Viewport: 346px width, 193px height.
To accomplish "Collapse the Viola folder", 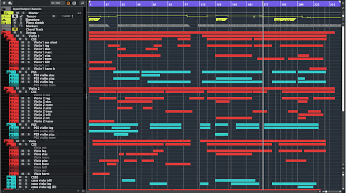I will click(x=6, y=141).
